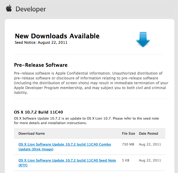Click the Aug 22, 2011 date in Combo Update row
178x173 pixels.
pos(150,144)
